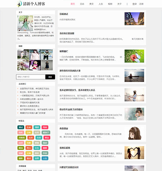This screenshot has width=162, height=171.
Task: Click the 注册 register link
Action: tap(141, 4)
